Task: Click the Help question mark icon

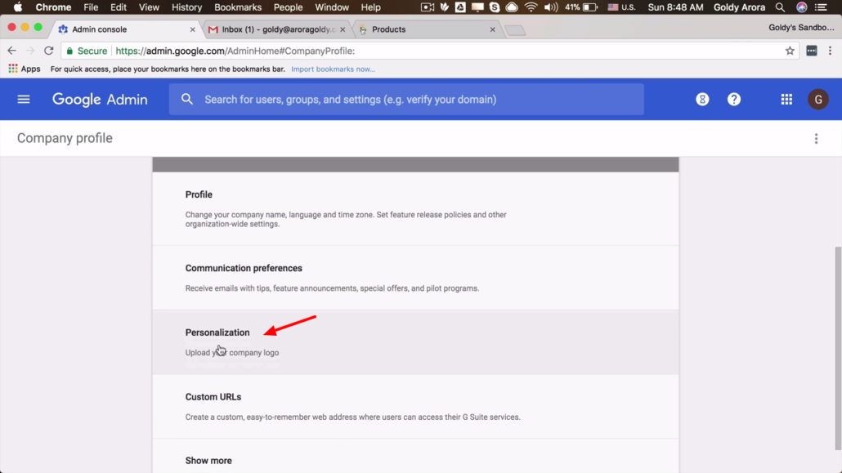Action: pos(734,100)
